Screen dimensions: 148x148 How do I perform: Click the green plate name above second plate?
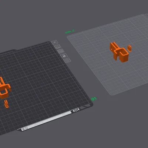(x=70, y=31)
